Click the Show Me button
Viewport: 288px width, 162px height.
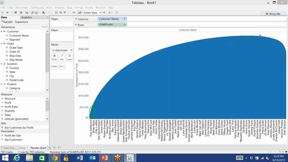[273, 13]
